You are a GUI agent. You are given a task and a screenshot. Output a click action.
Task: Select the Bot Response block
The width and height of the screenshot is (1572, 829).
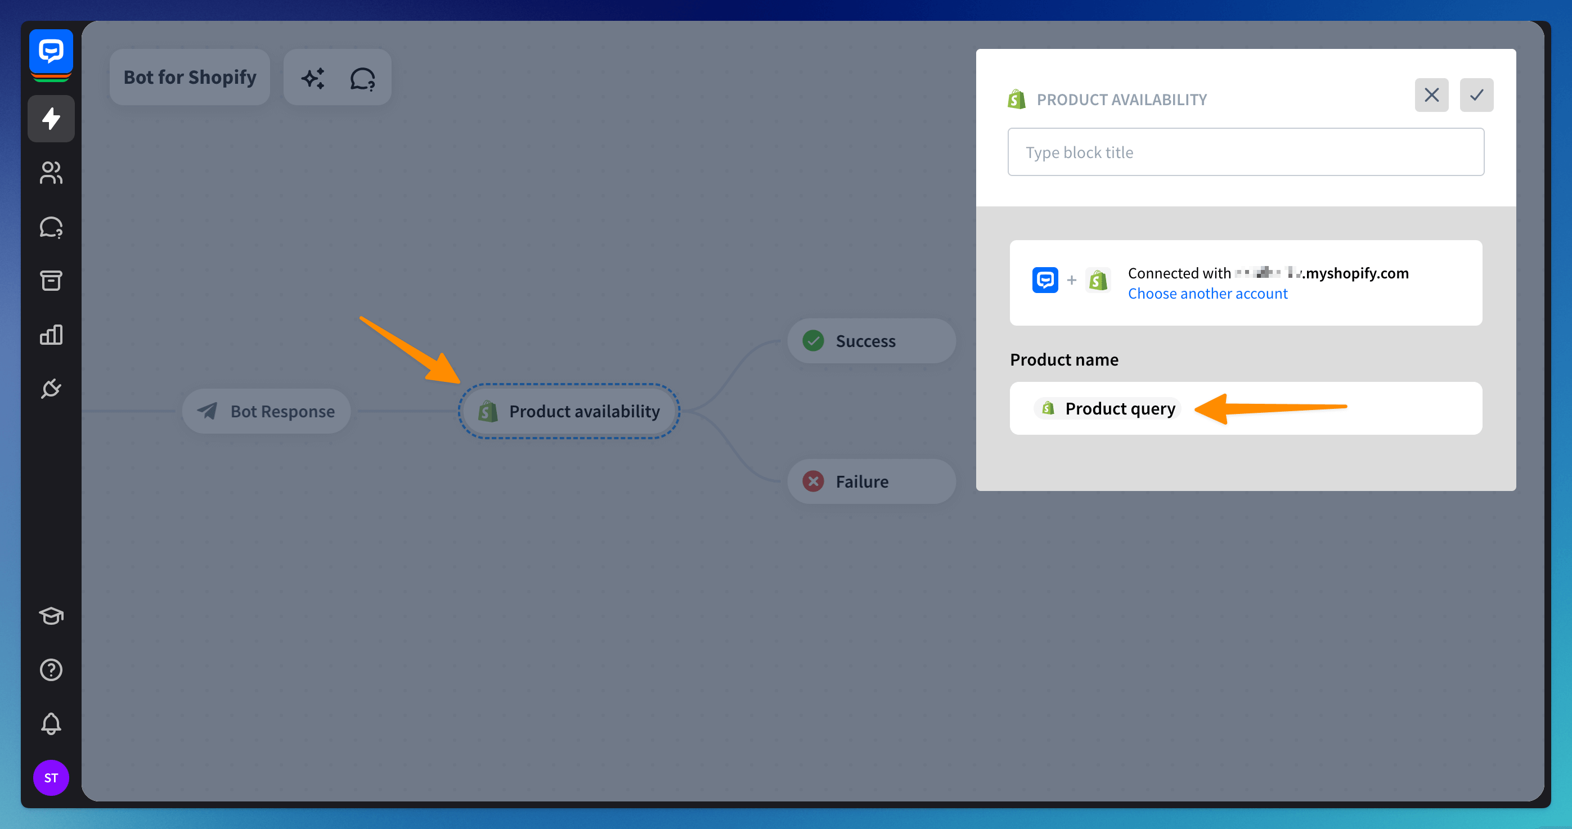[267, 411]
